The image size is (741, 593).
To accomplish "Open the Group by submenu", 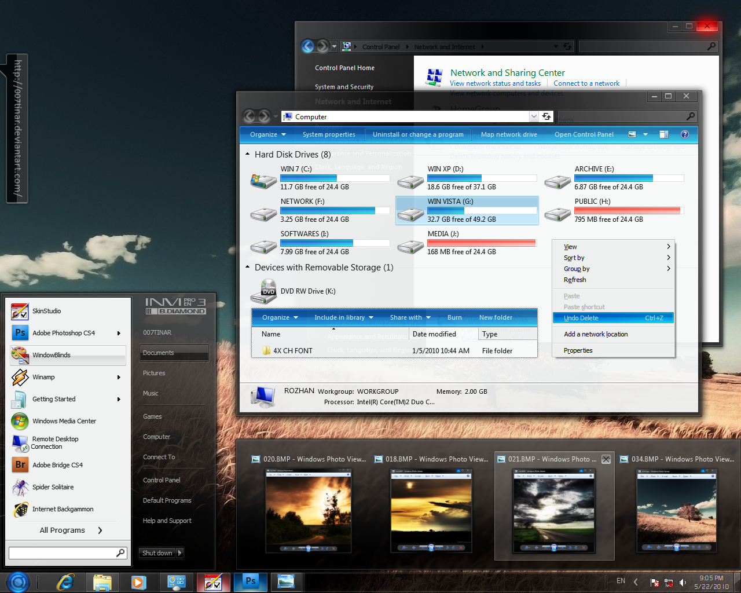I will click(x=614, y=269).
